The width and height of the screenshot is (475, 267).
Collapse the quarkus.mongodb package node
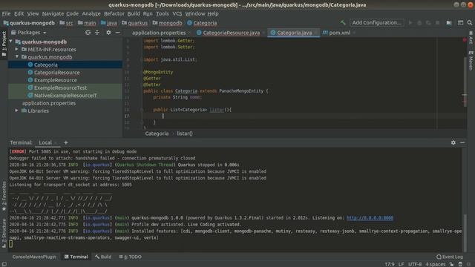pyautogui.click(x=16, y=56)
